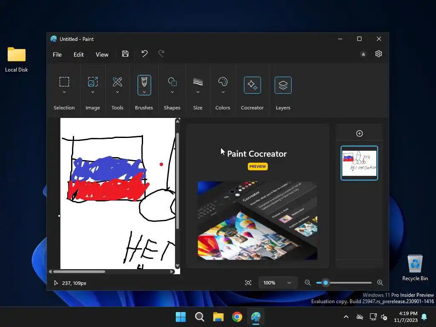Click the network display tray icon

(373, 317)
